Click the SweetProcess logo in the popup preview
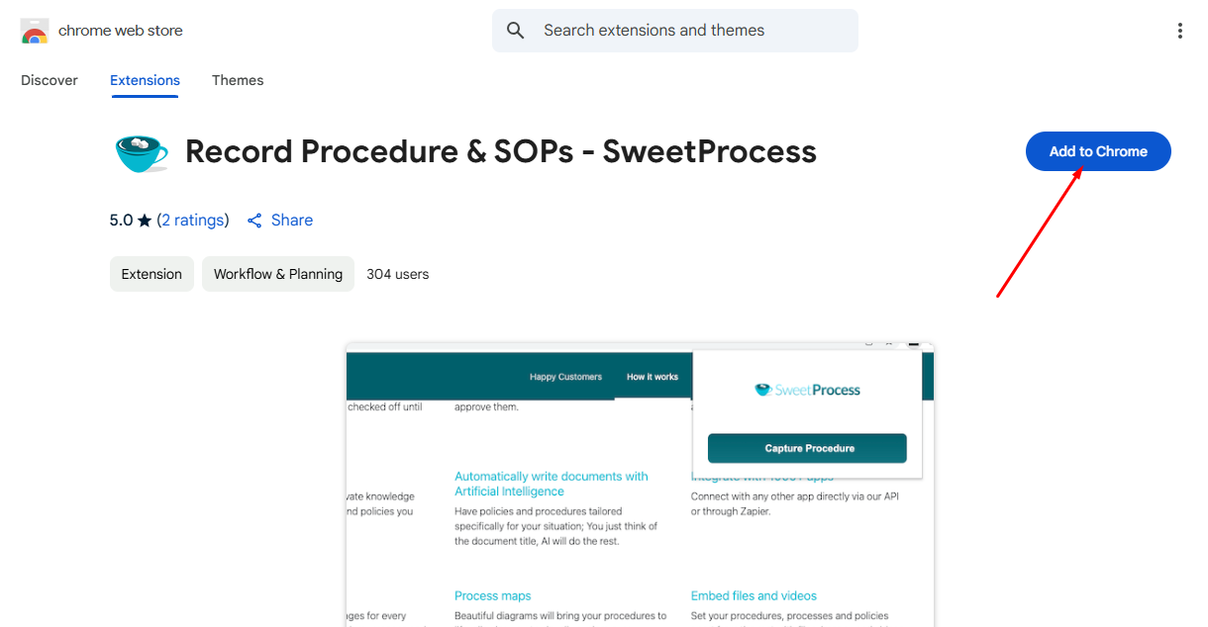This screenshot has width=1208, height=627. coord(807,390)
